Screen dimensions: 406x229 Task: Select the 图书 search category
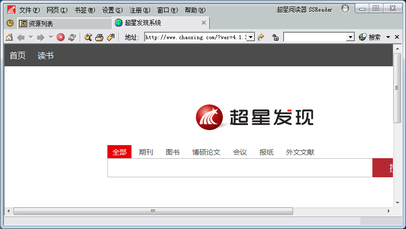(173, 152)
